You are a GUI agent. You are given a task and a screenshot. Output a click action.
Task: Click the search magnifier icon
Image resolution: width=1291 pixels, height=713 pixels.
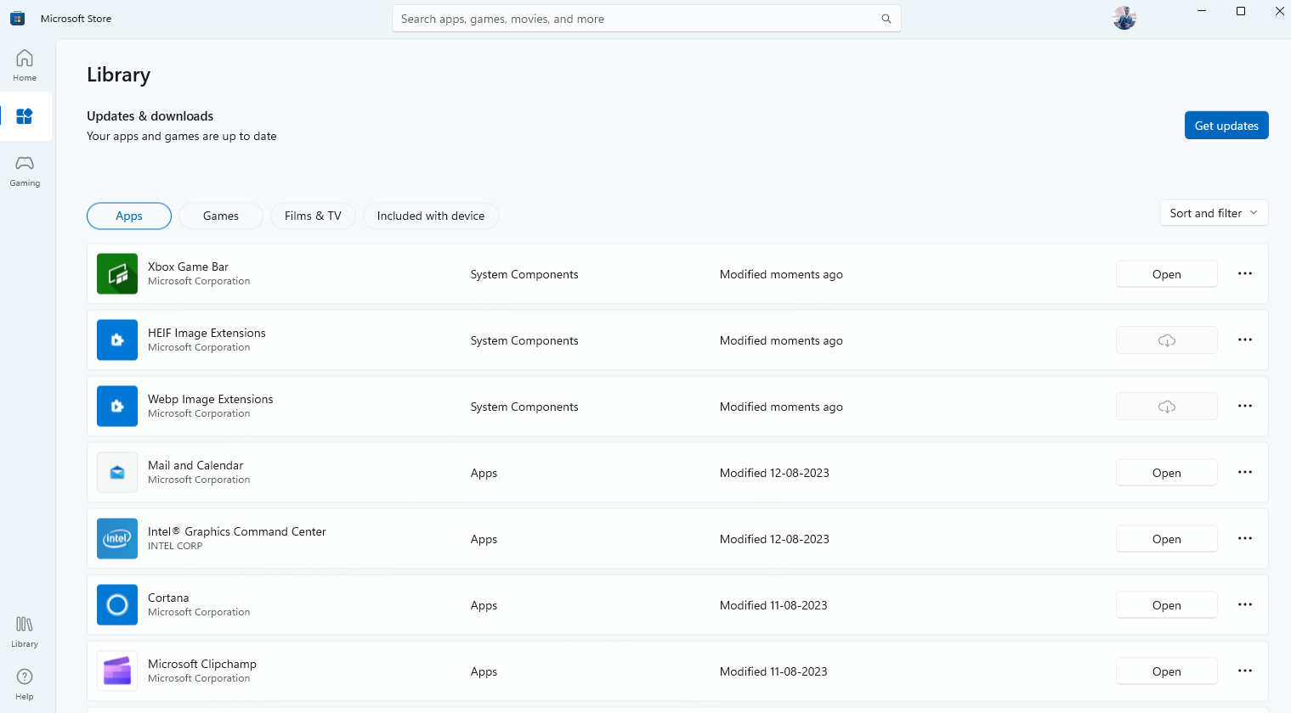click(x=886, y=19)
